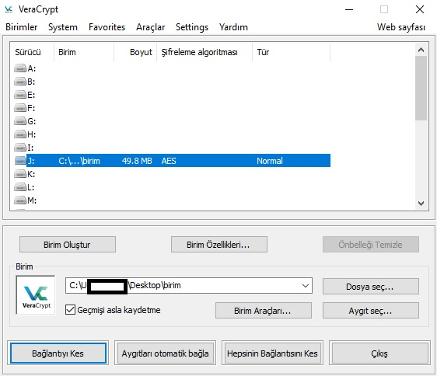Select the E: drive slot icon
437x376 pixels.
20,95
